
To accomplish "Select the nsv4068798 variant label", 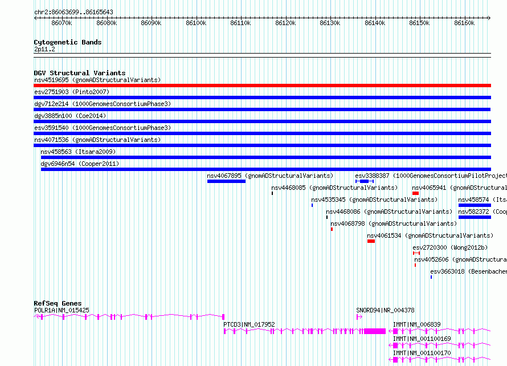I will pos(394,223).
